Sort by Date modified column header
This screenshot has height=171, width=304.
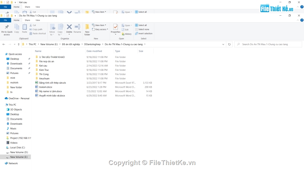94,51
